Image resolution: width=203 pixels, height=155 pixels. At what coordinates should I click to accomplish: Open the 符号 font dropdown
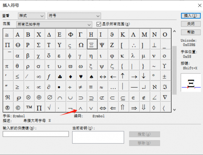[x=74, y=16]
